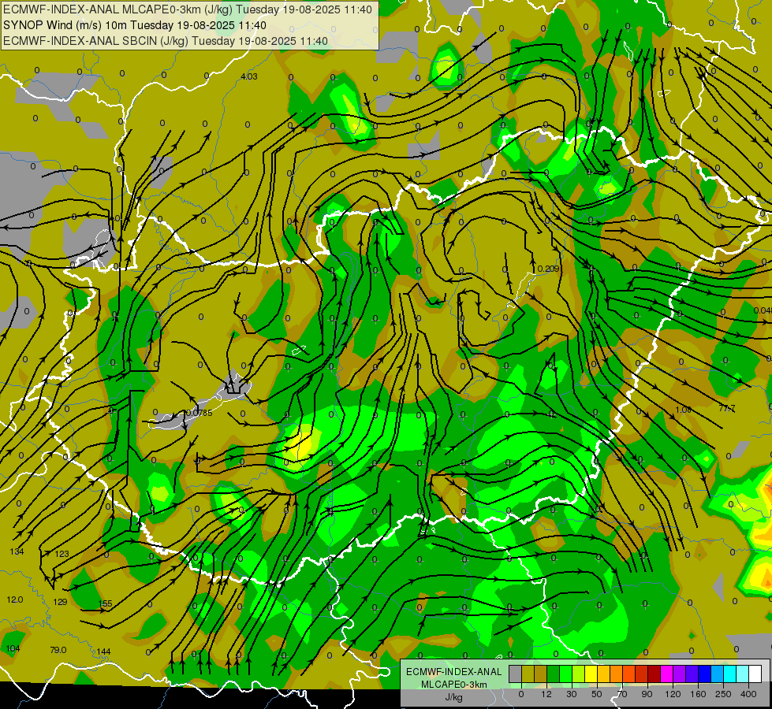Click the J/kg unit label in legend

point(453,697)
